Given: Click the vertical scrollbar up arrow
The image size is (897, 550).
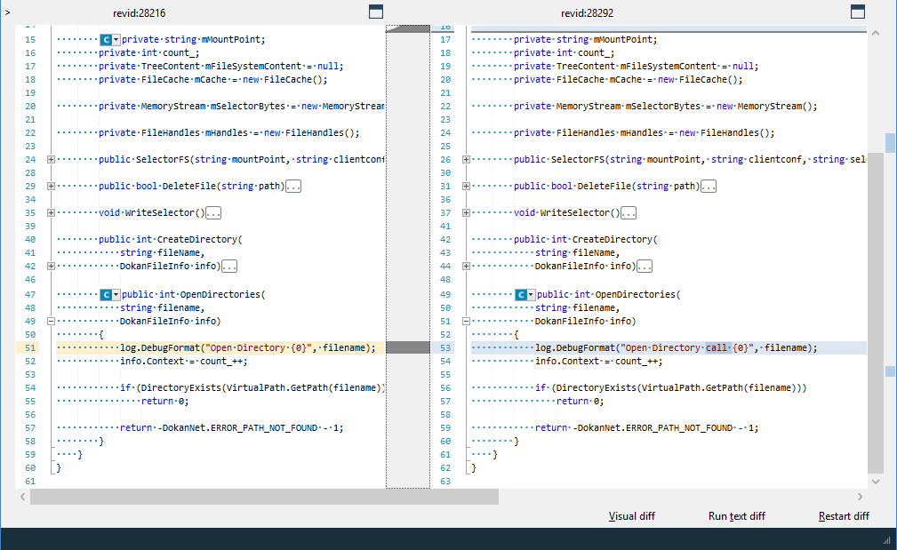Looking at the screenshot, I should pos(876,33).
